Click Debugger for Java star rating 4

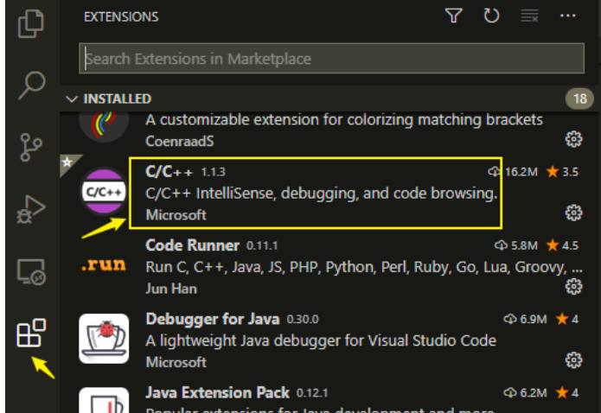[567, 319]
